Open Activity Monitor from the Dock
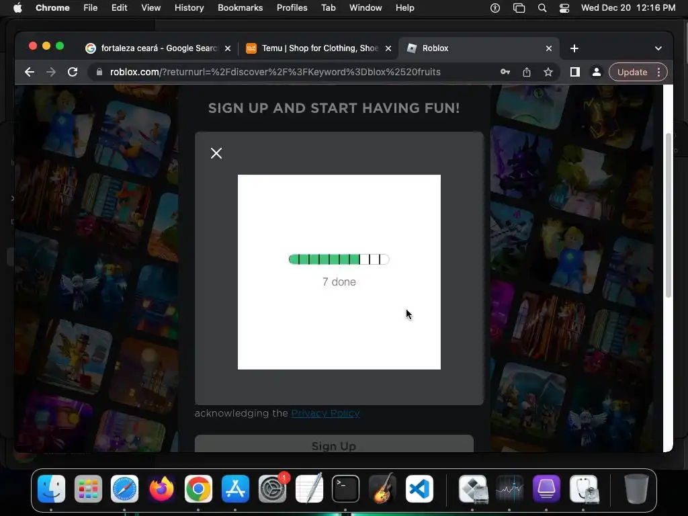Image resolution: width=688 pixels, height=516 pixels. pyautogui.click(x=509, y=489)
